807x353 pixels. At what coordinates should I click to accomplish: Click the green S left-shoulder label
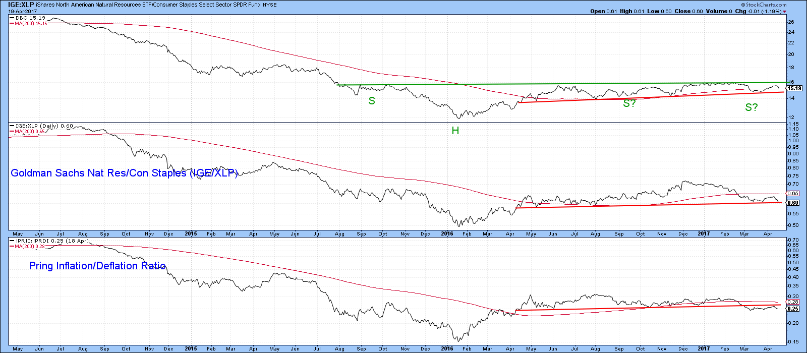coord(372,101)
